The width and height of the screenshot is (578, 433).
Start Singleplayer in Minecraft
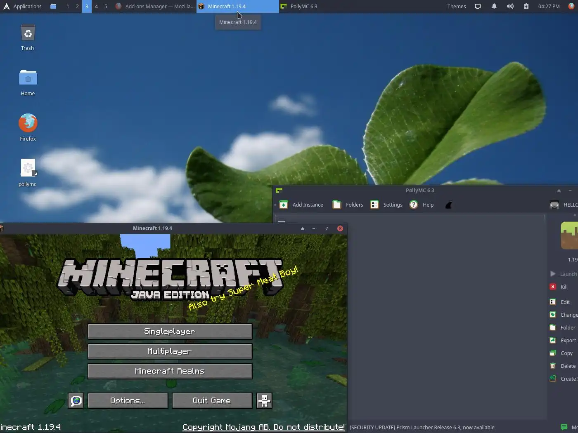click(170, 331)
